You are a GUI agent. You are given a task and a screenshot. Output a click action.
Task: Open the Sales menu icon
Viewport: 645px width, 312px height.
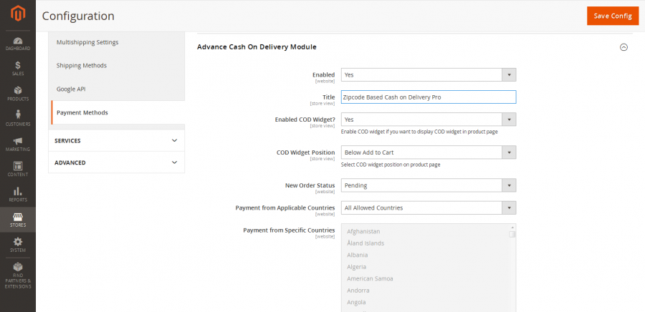[17, 69]
